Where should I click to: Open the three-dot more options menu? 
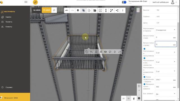(x=123, y=11)
